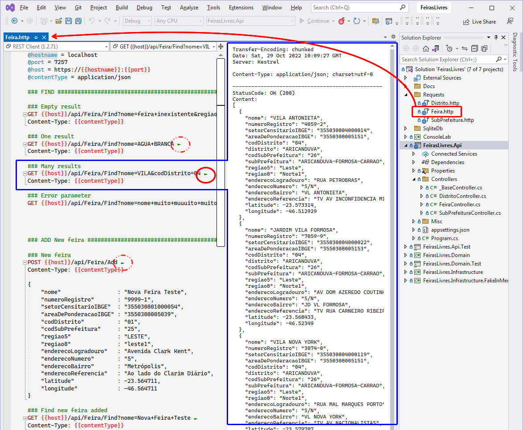This screenshot has height=430, width=523.
Task: Open the Diagnostic Tools side tab
Action: coord(515,52)
